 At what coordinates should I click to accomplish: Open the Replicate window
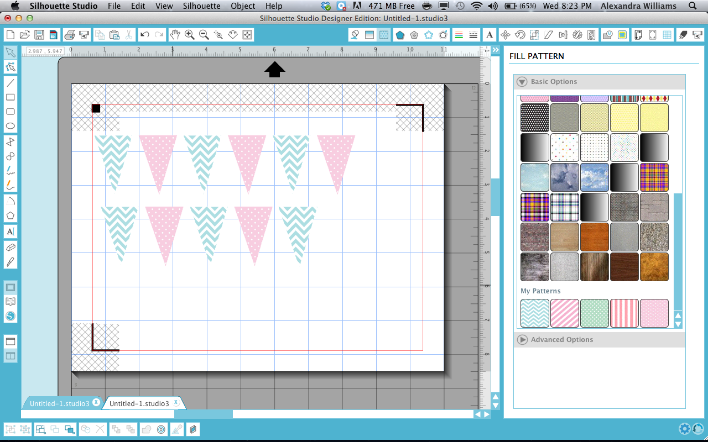pos(577,35)
